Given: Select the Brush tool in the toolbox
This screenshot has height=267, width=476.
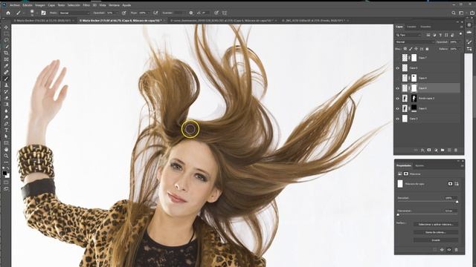Looking at the screenshot, I should pyautogui.click(x=6, y=79).
